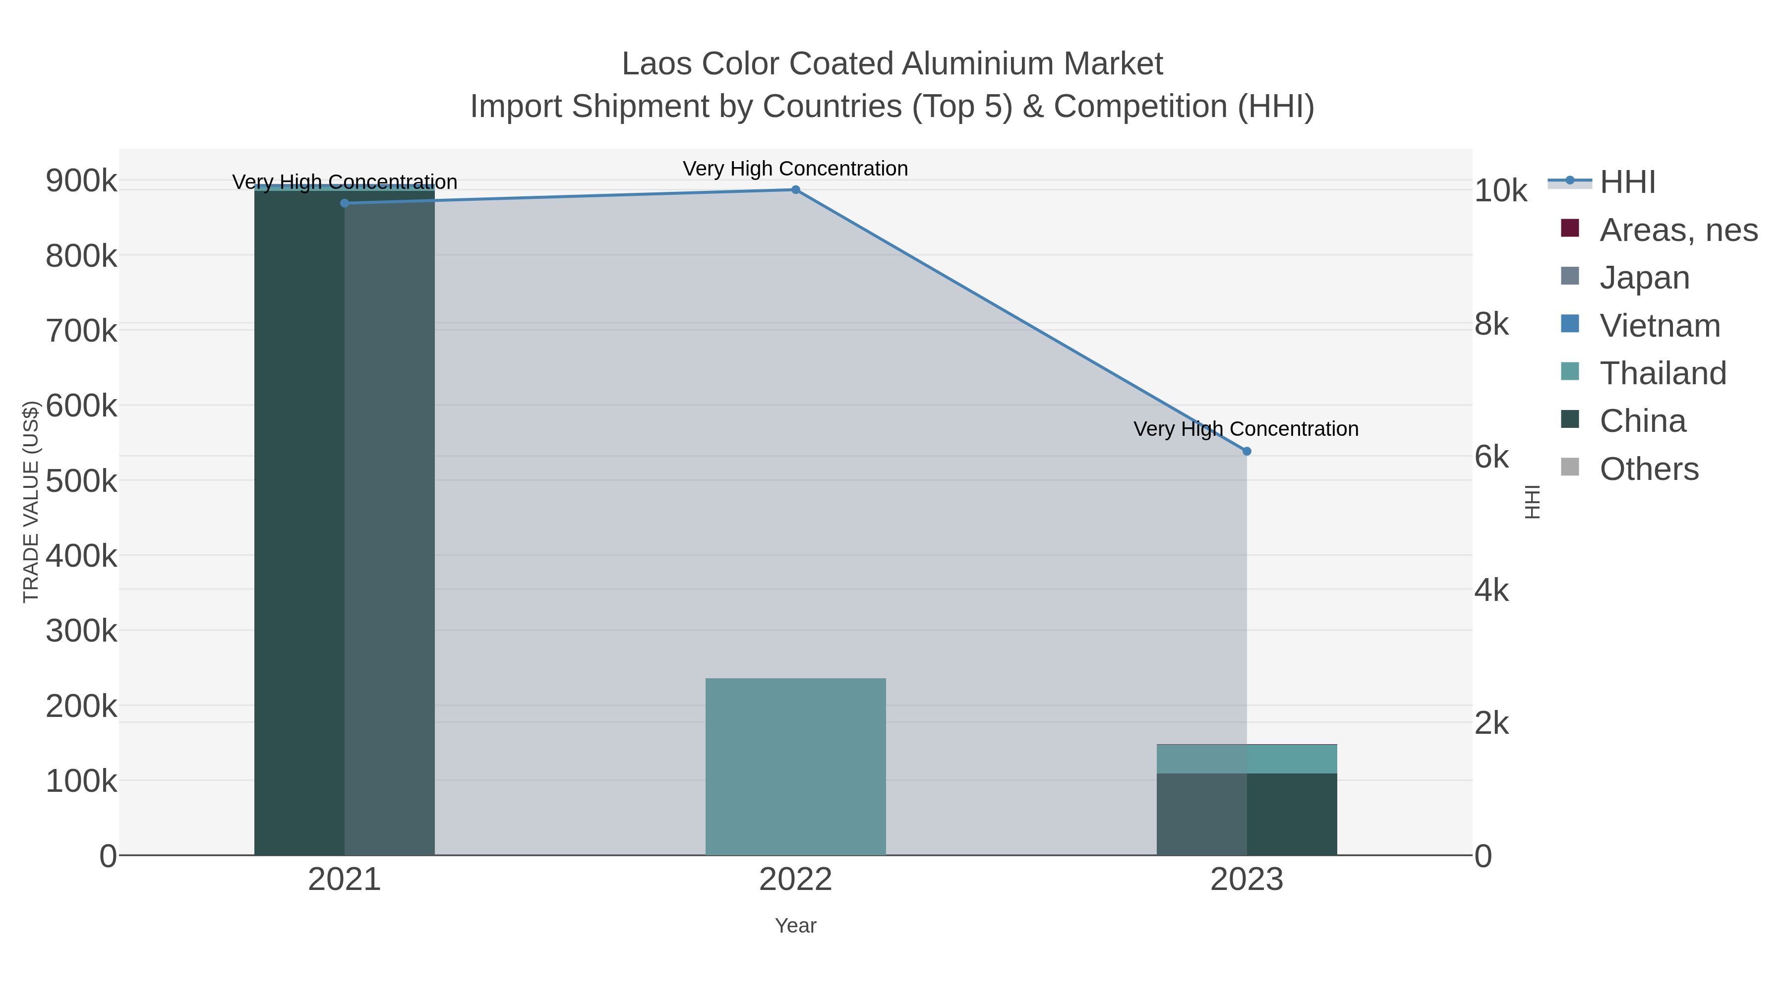Viewport: 1785px width, 1004px height.
Task: Toggle the China legend entry
Action: click(x=1623, y=421)
